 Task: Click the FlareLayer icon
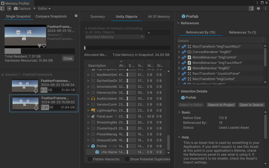pos(93,116)
